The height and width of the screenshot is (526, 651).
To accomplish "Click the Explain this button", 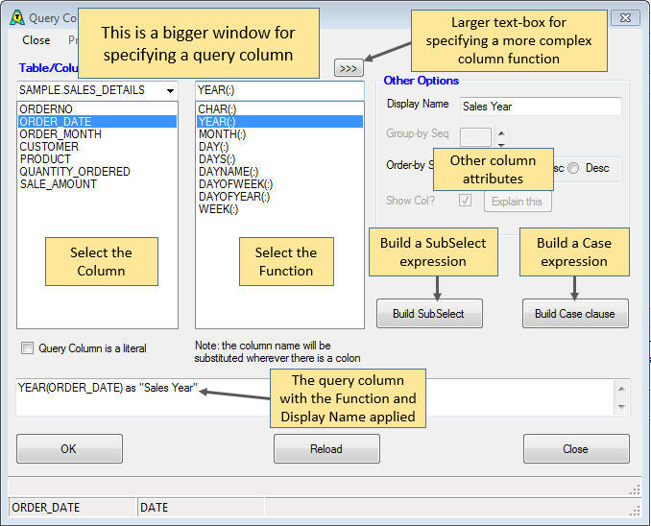I will (518, 202).
